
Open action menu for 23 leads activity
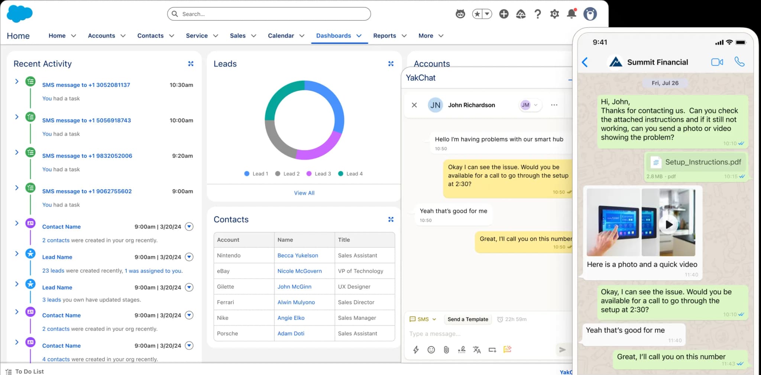tap(189, 257)
